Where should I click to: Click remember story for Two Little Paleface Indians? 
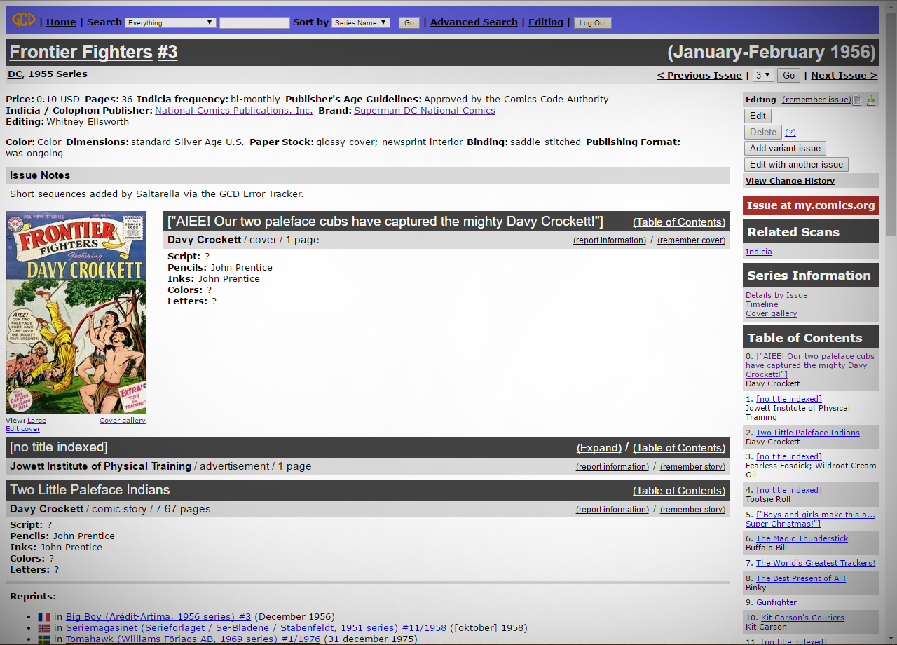pos(692,510)
